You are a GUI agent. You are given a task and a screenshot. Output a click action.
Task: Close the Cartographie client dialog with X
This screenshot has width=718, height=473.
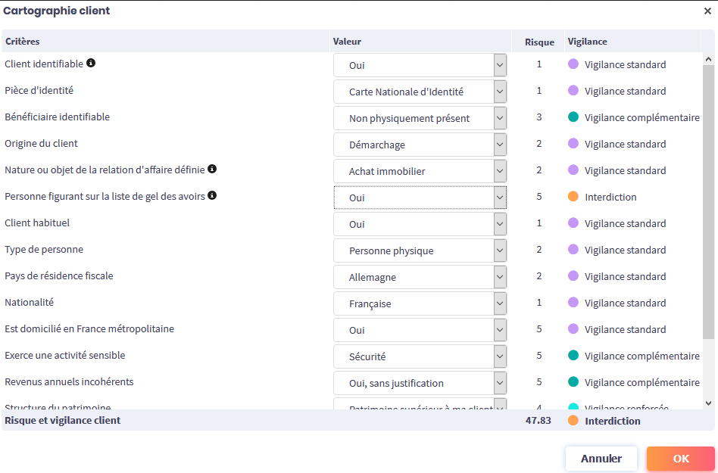point(707,11)
